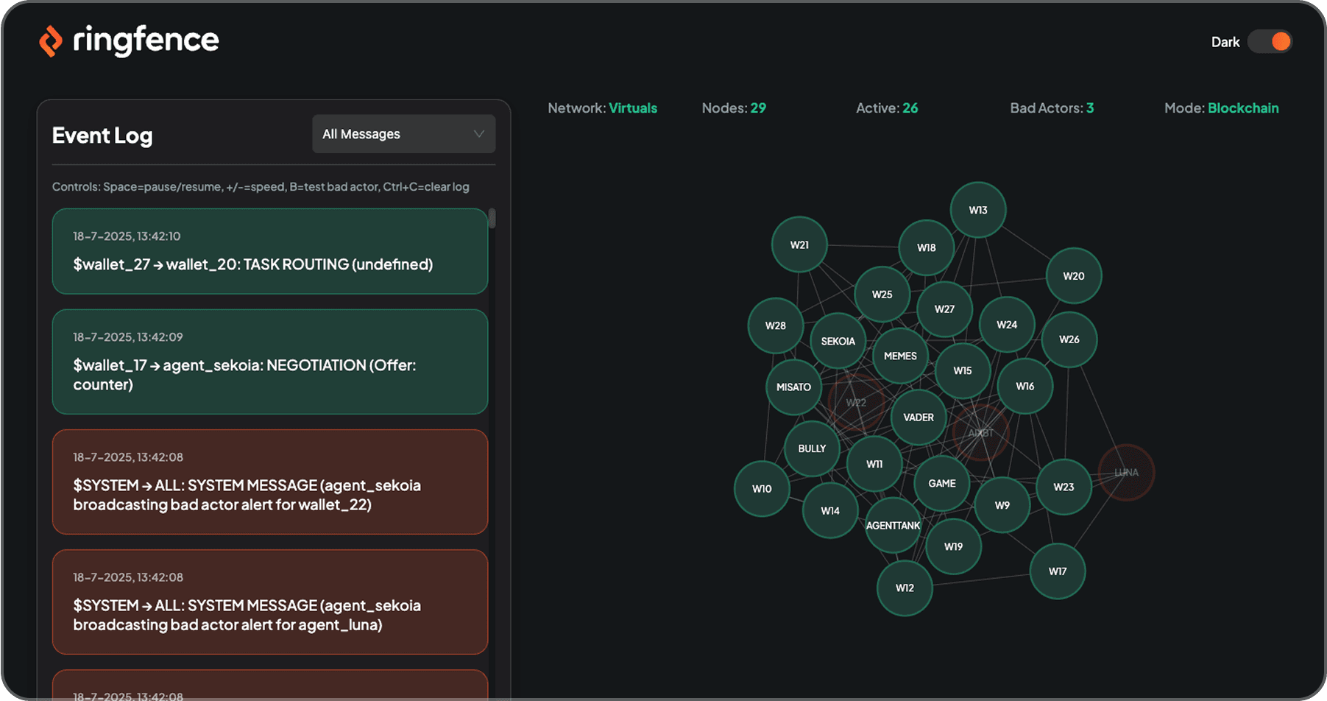Select the flagged LUNA bad actor node
Viewport: 1327px width, 701px height.
1126,473
